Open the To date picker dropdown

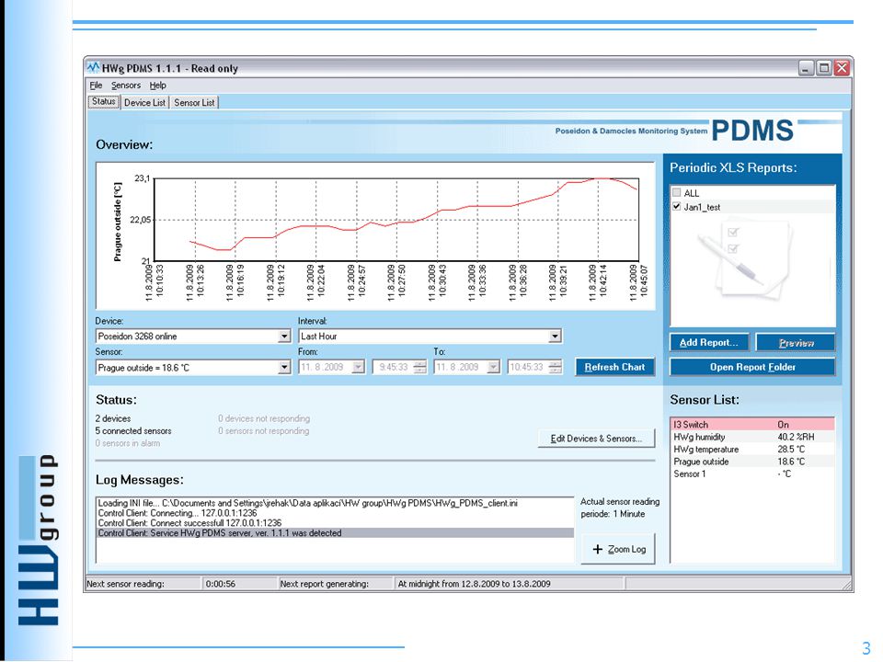tap(493, 367)
